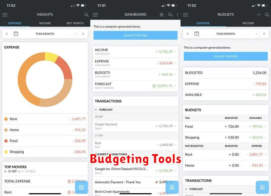Tap yellow Shopping legend dot

pyautogui.click(x=6, y=152)
